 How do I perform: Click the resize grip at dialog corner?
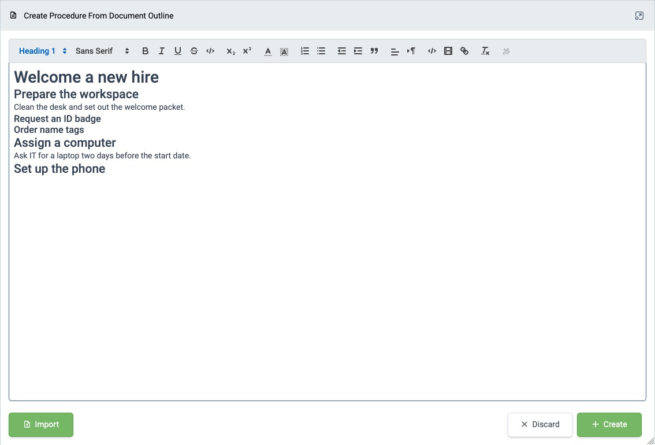[650, 441]
